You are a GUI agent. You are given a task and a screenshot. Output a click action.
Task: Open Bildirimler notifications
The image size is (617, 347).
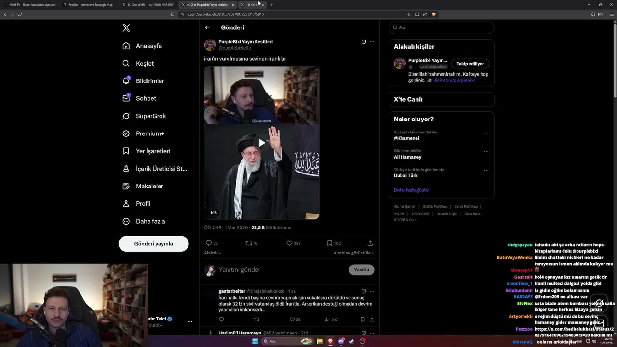(143, 81)
